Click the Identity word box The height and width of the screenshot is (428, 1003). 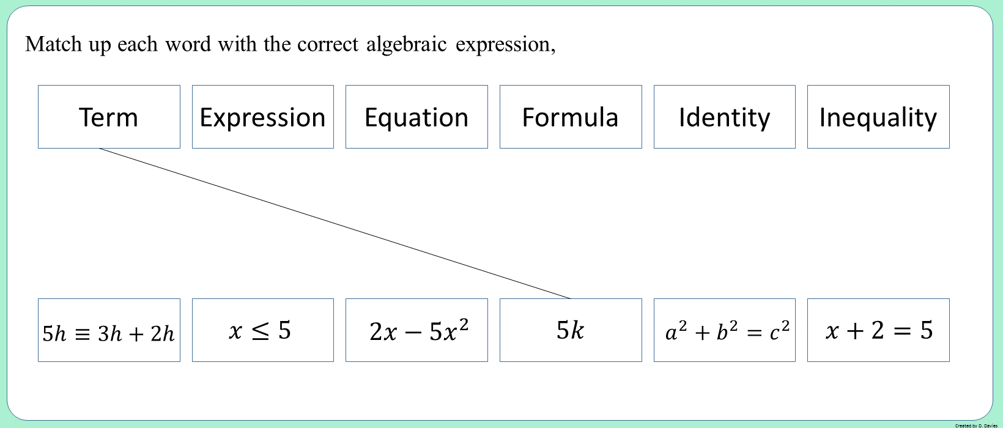coord(725,117)
